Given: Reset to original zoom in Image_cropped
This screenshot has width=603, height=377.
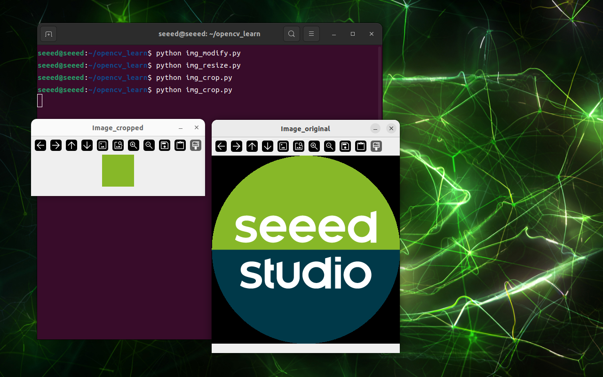Looking at the screenshot, I should 103,145.
